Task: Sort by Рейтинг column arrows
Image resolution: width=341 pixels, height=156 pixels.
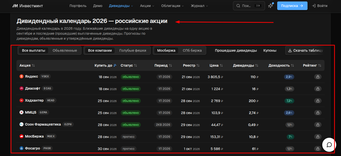Action: click(320, 65)
